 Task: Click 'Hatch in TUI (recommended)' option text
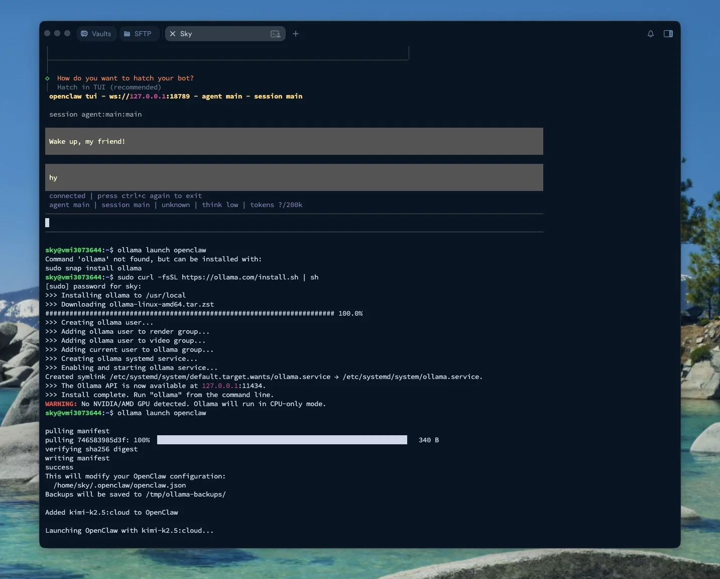coord(109,87)
